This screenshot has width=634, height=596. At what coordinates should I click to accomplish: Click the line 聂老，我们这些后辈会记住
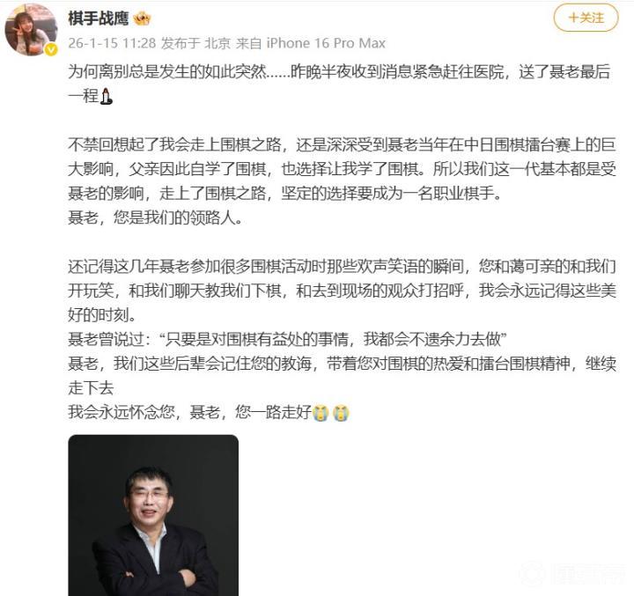point(342,376)
